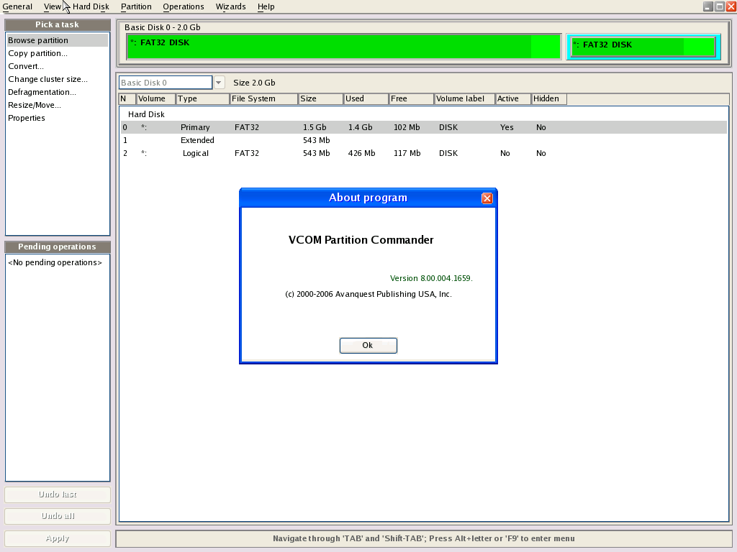737x552 pixels.
Task: Expand the Basic Disk 0 dropdown arrow
Action: 219,83
